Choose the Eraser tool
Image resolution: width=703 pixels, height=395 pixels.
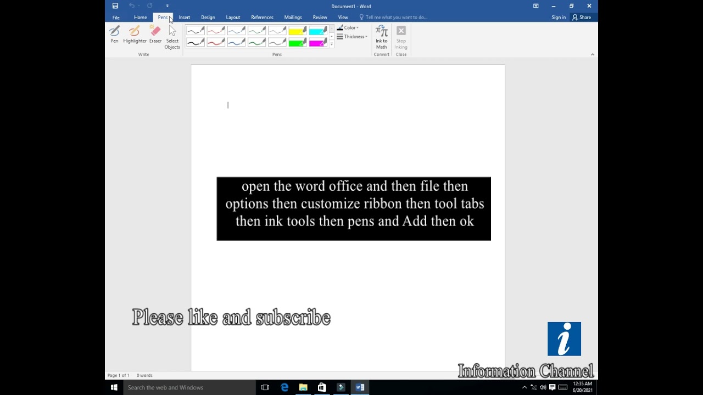coord(155,34)
